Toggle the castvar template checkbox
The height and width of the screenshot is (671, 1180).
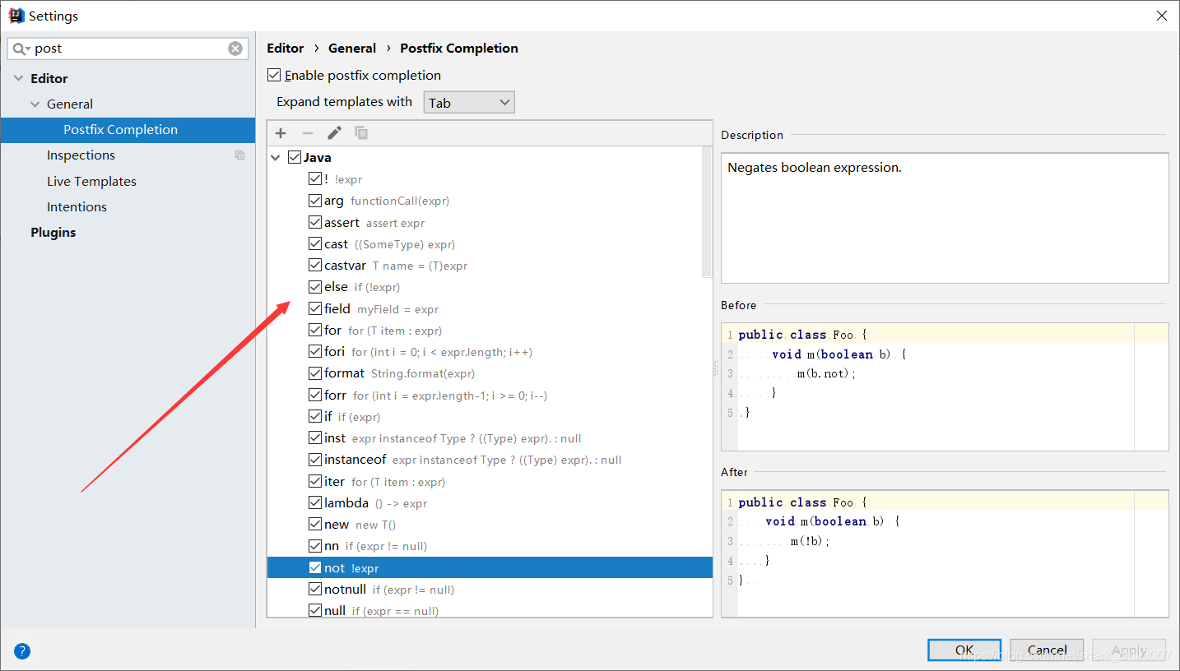(315, 266)
